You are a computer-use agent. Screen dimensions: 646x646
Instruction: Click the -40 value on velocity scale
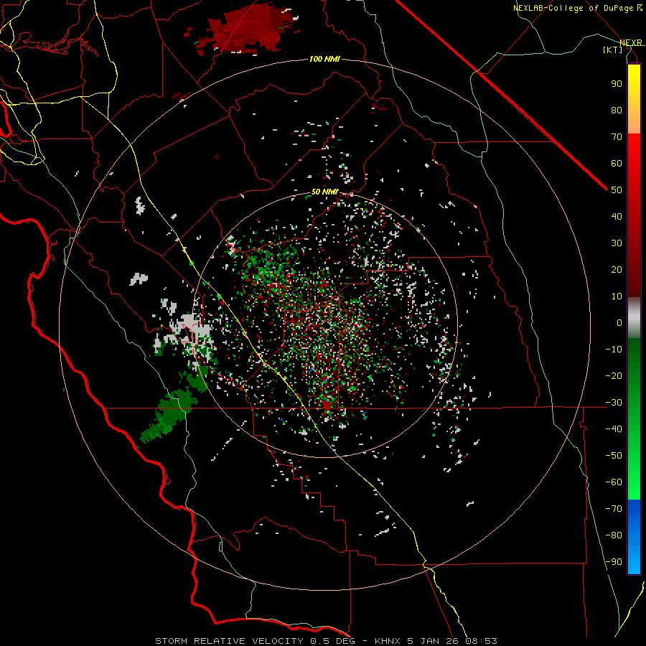(x=614, y=429)
